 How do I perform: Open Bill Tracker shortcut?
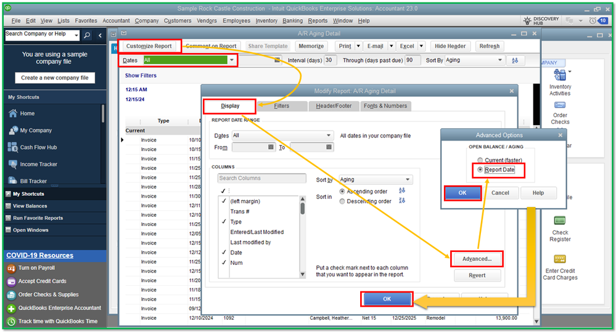33,181
